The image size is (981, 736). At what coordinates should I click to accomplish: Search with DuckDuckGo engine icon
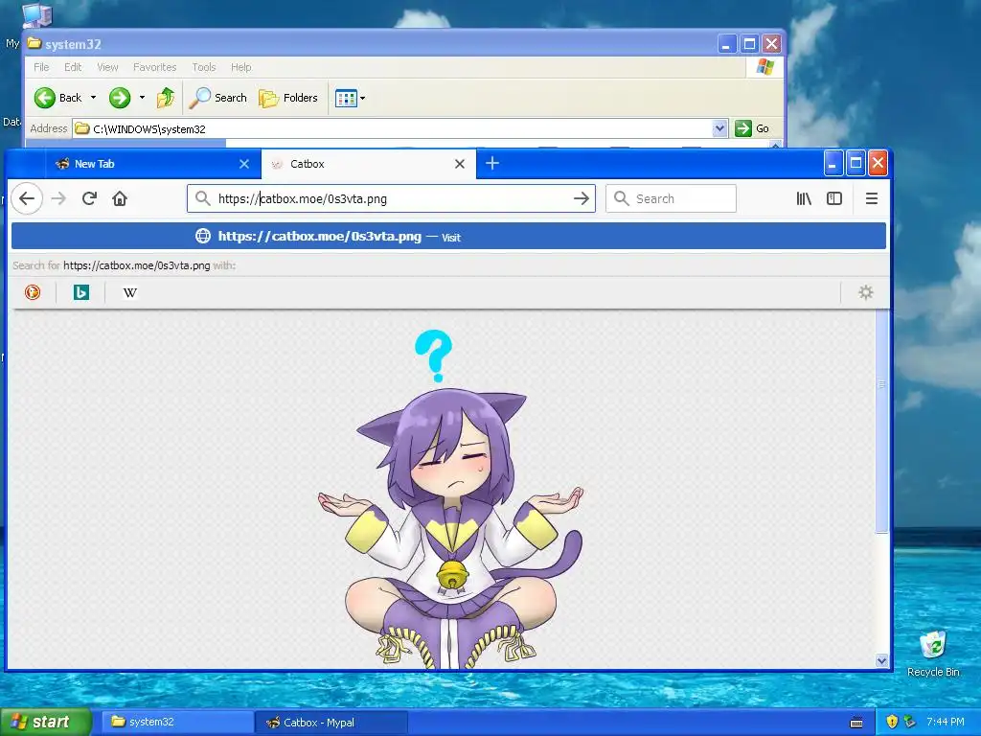pyautogui.click(x=33, y=292)
